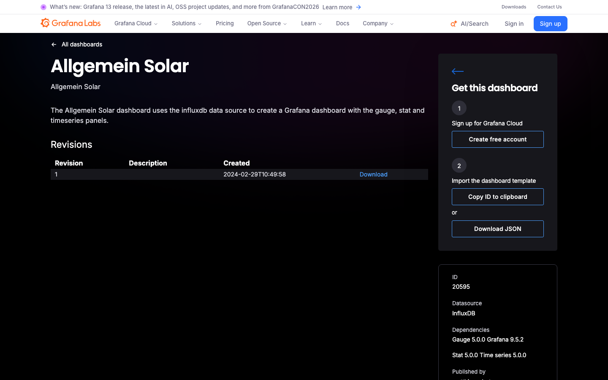Click the Description column header
The height and width of the screenshot is (380, 608).
[x=148, y=163]
